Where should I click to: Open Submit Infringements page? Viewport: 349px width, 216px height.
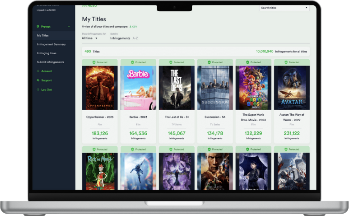[50, 62]
